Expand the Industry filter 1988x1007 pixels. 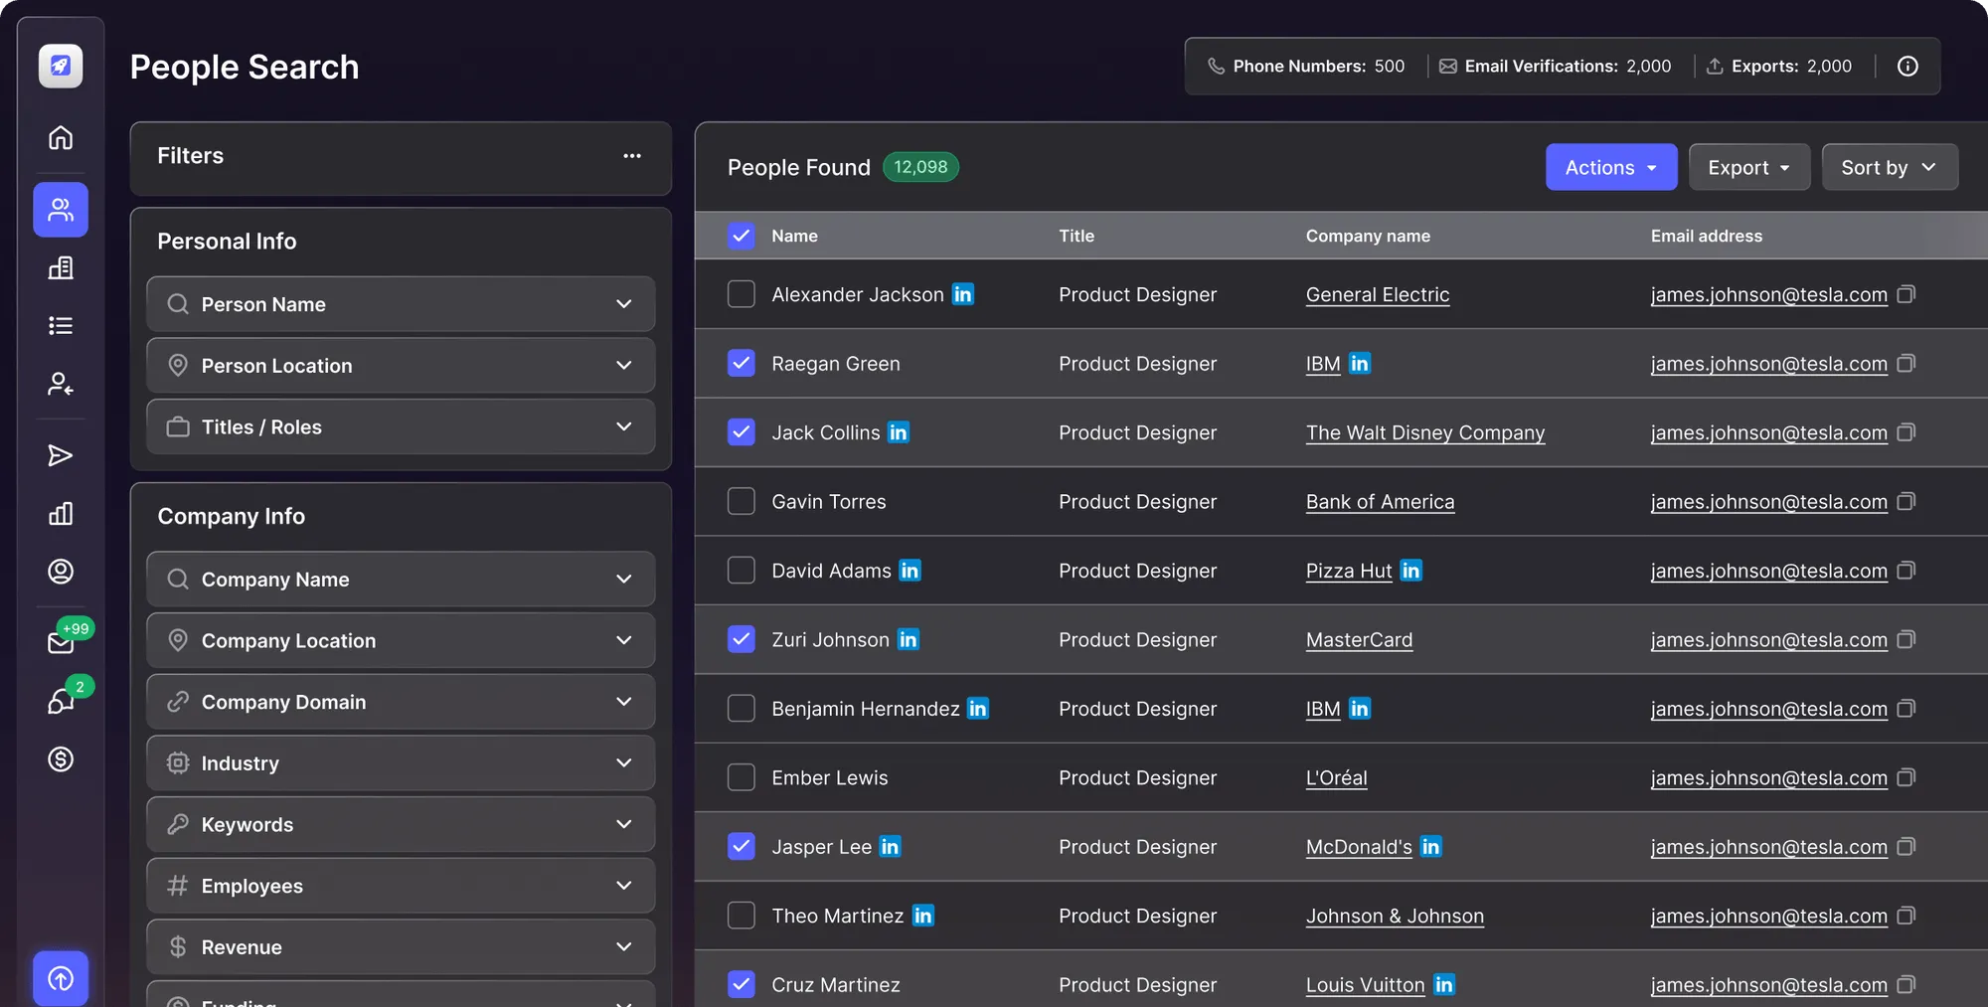click(401, 763)
